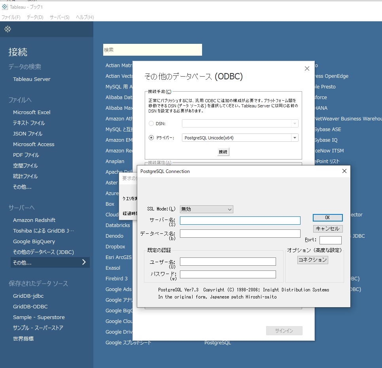Open the SSL Mode dropdown

pos(206,209)
